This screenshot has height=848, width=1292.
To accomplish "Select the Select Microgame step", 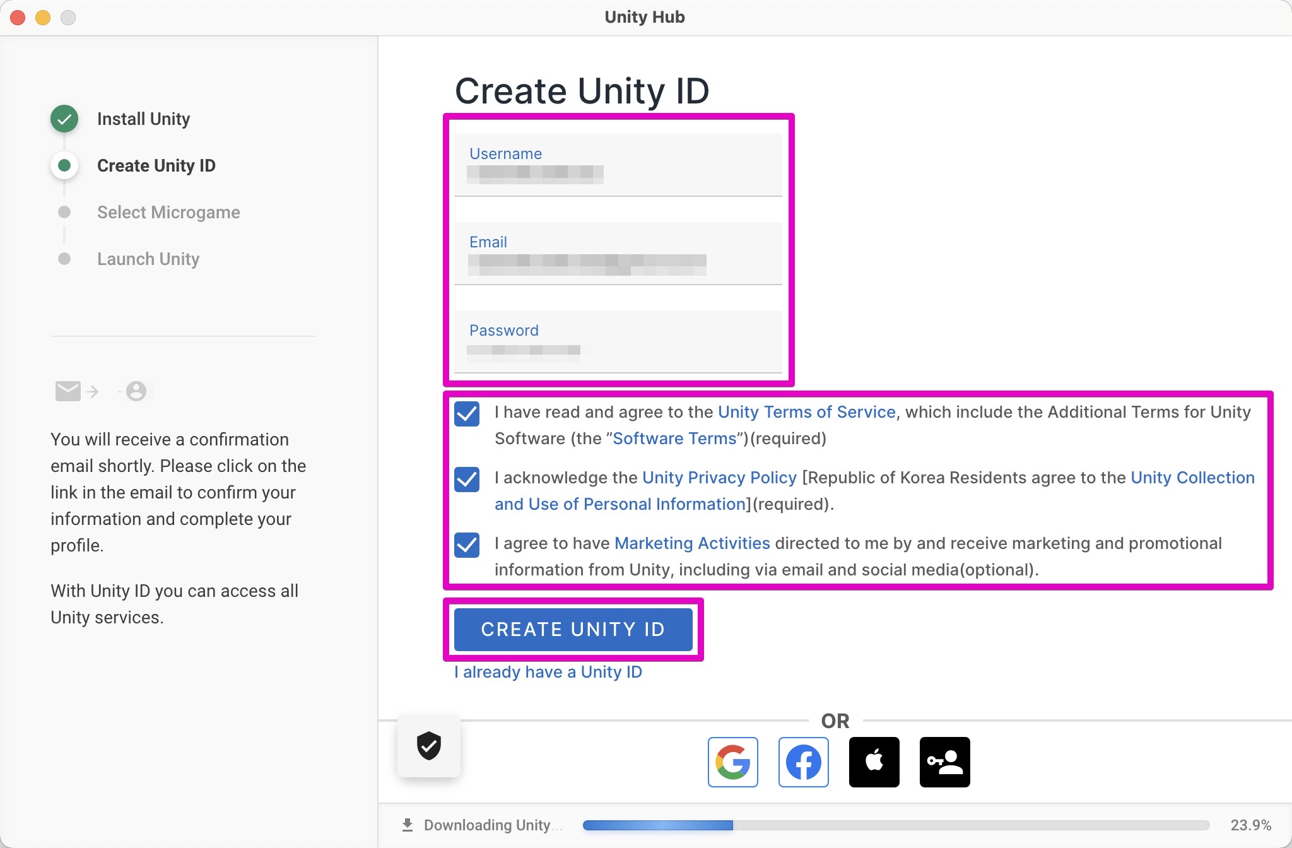I will click(168, 212).
